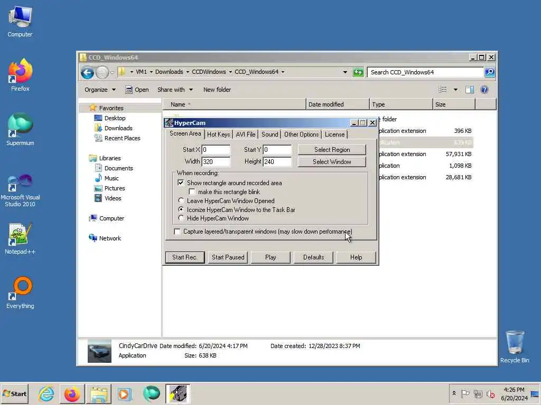This screenshot has height=405, width=541.
Task: Open the Everything search shortcut
Action: tap(20, 293)
